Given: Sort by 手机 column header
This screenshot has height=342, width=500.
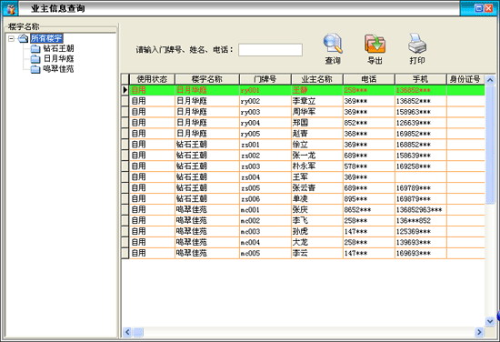Looking at the screenshot, I should click(x=420, y=79).
